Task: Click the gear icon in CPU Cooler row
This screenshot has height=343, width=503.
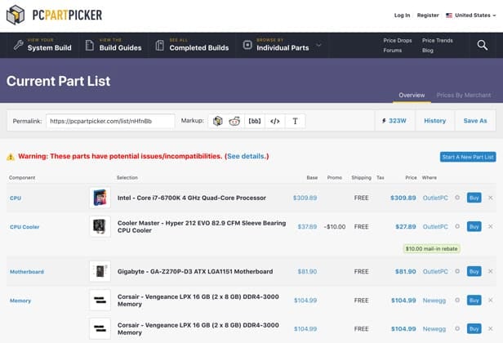Action: coord(457,226)
